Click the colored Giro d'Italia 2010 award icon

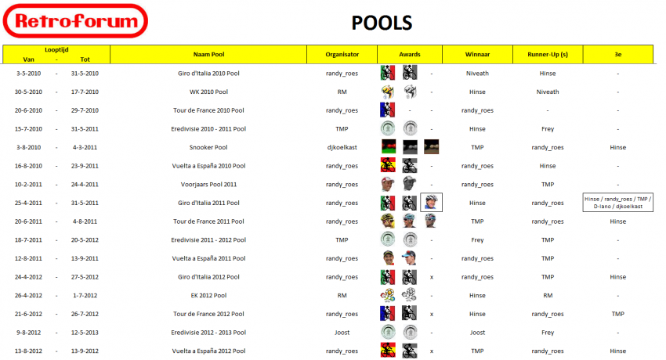[x=387, y=73]
